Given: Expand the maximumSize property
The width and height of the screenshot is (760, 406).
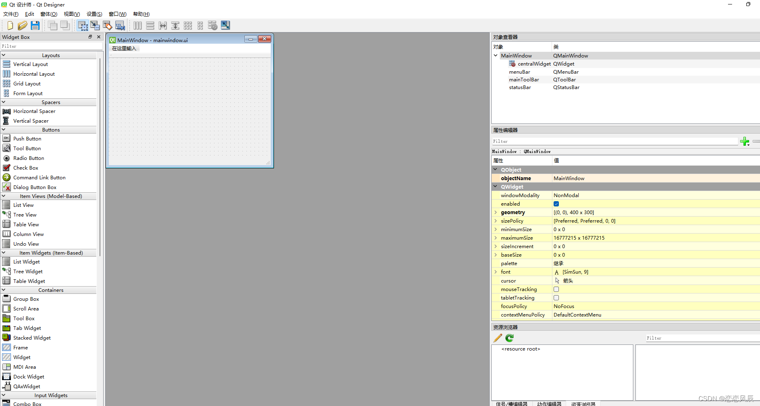Looking at the screenshot, I should click(x=495, y=238).
